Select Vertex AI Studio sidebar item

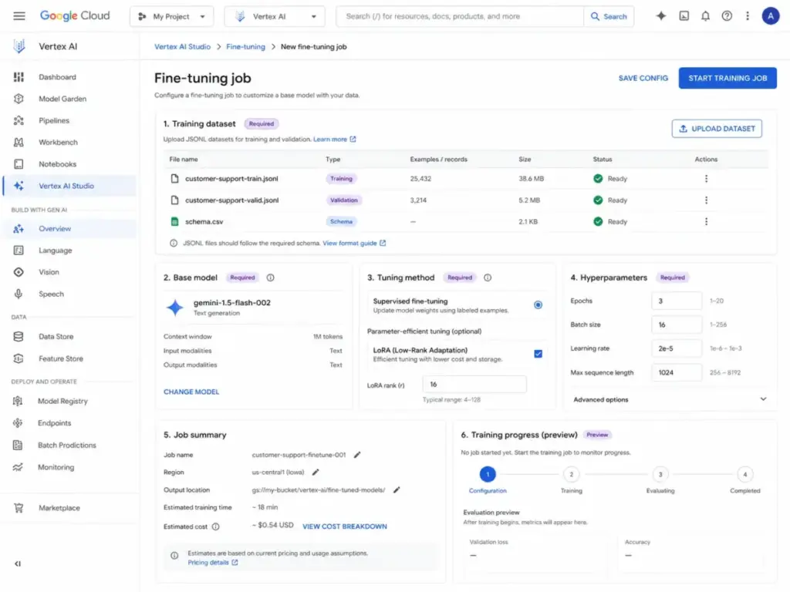coord(69,186)
